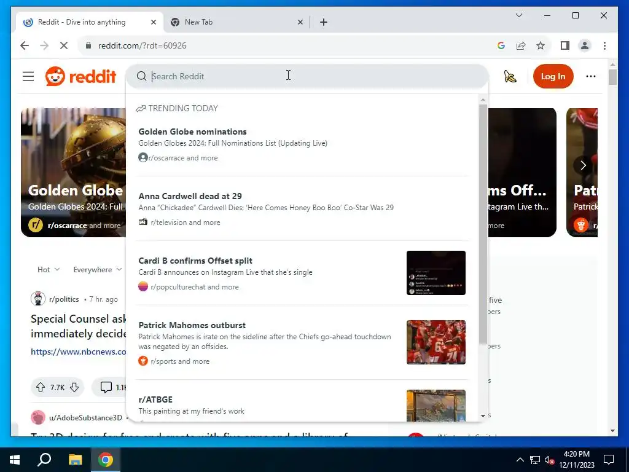
Task: Select Cardi B confirms Offset split result
Action: click(x=302, y=273)
